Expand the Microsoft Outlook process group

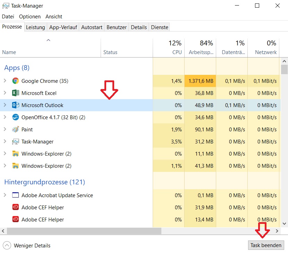(x=5, y=105)
